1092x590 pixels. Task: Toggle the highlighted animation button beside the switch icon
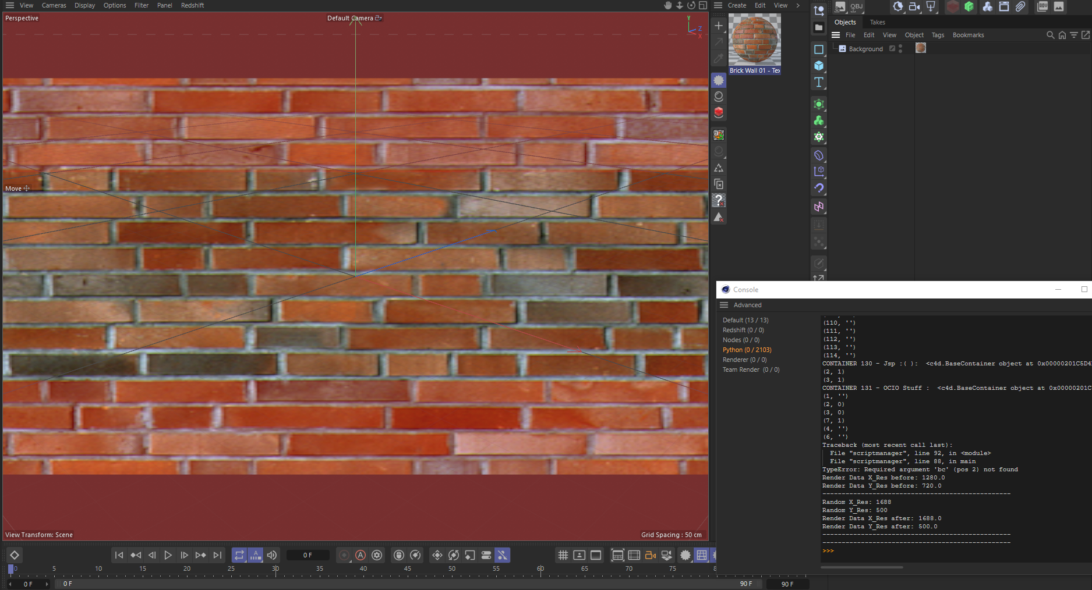[x=502, y=555]
